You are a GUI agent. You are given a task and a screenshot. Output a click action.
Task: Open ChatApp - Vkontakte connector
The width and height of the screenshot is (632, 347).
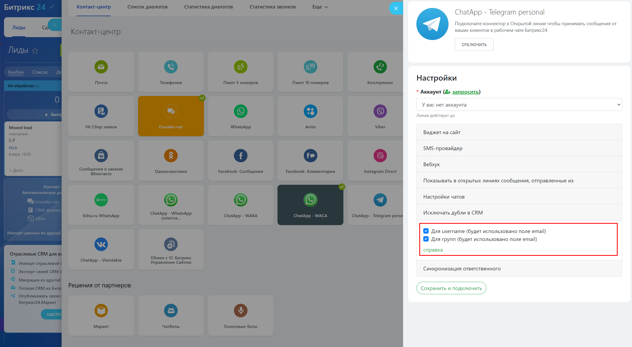(101, 249)
